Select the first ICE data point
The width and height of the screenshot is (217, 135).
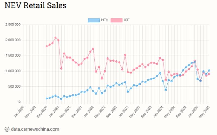(x=47, y=46)
